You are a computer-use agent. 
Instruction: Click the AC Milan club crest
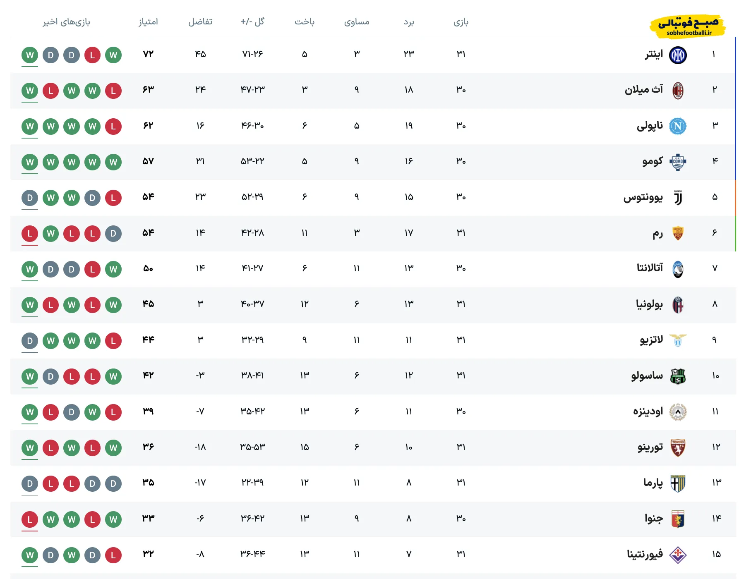pos(678,91)
